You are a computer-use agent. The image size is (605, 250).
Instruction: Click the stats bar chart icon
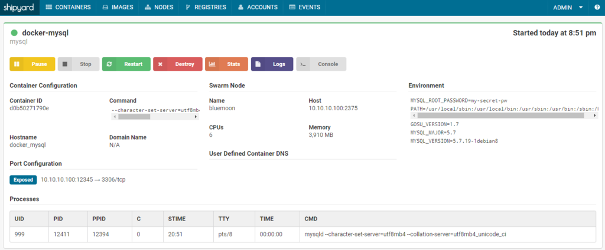(212, 64)
